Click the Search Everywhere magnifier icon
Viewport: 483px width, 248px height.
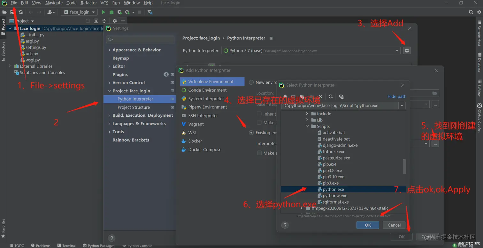point(471,12)
